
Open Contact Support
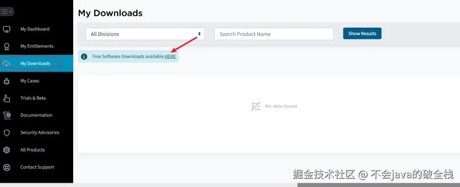(37, 167)
